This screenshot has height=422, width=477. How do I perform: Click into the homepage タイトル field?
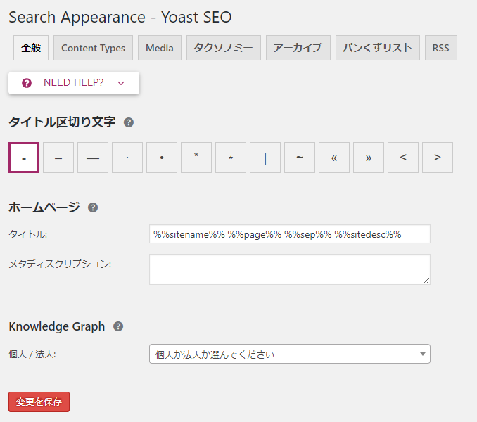[290, 234]
